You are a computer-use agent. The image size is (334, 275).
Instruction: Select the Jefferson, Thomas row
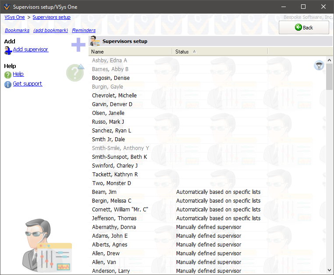pyautogui.click(x=114, y=218)
